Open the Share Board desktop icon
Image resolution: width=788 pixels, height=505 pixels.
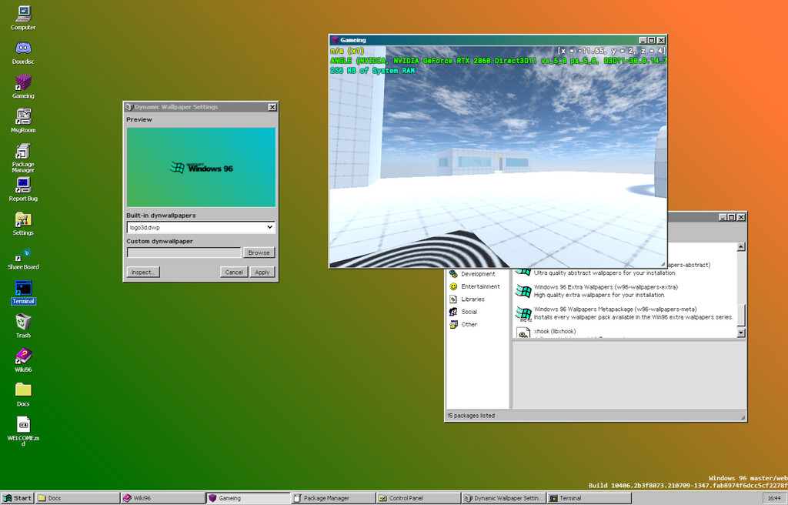pyautogui.click(x=23, y=254)
